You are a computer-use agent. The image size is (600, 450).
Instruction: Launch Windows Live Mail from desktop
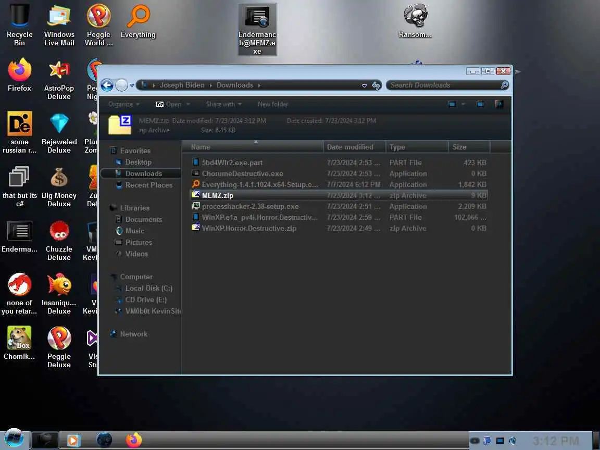[59, 25]
